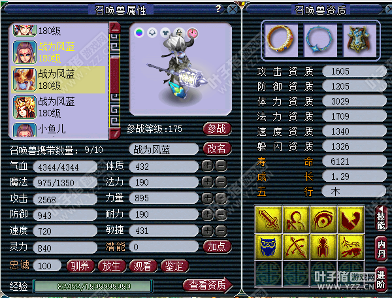Click the armor equipment slot
The height and width of the screenshot is (298, 392).
coord(359,40)
